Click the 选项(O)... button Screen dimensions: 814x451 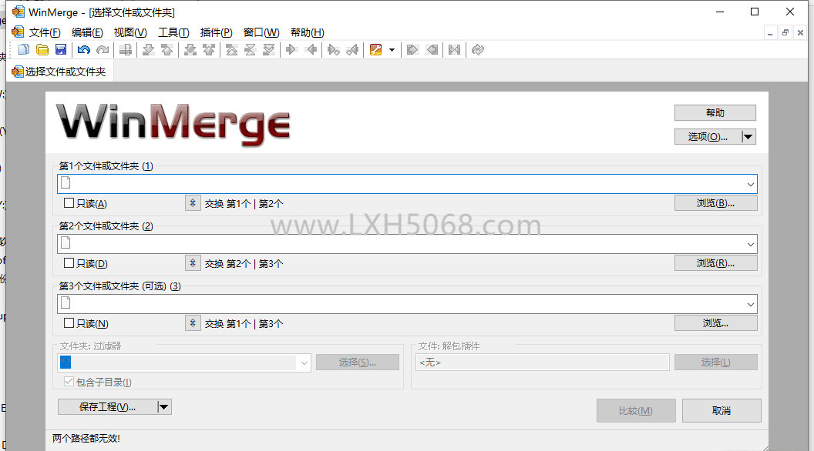click(x=708, y=137)
